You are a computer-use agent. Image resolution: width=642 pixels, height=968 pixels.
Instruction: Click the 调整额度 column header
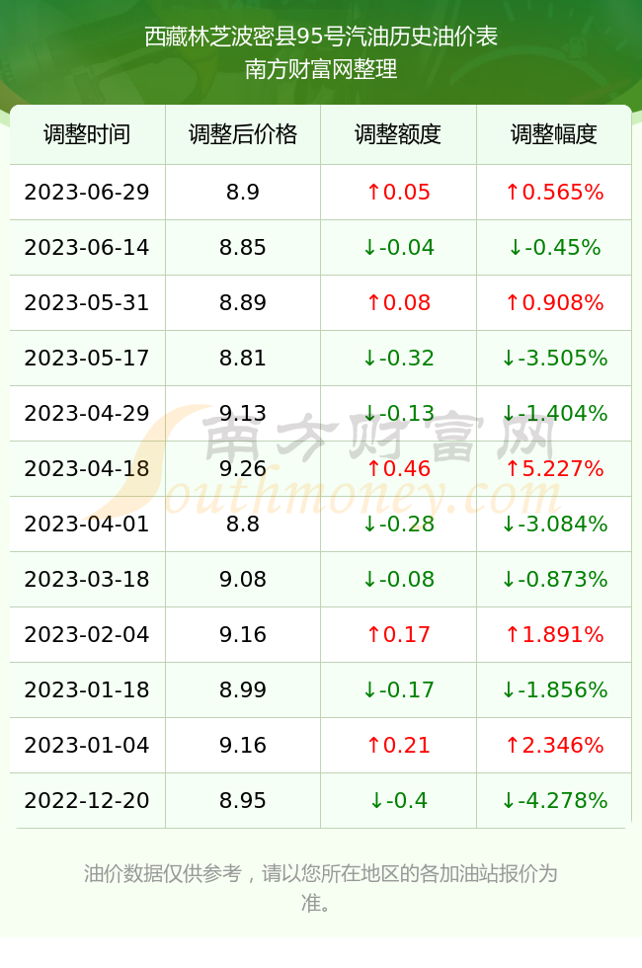pos(398,134)
